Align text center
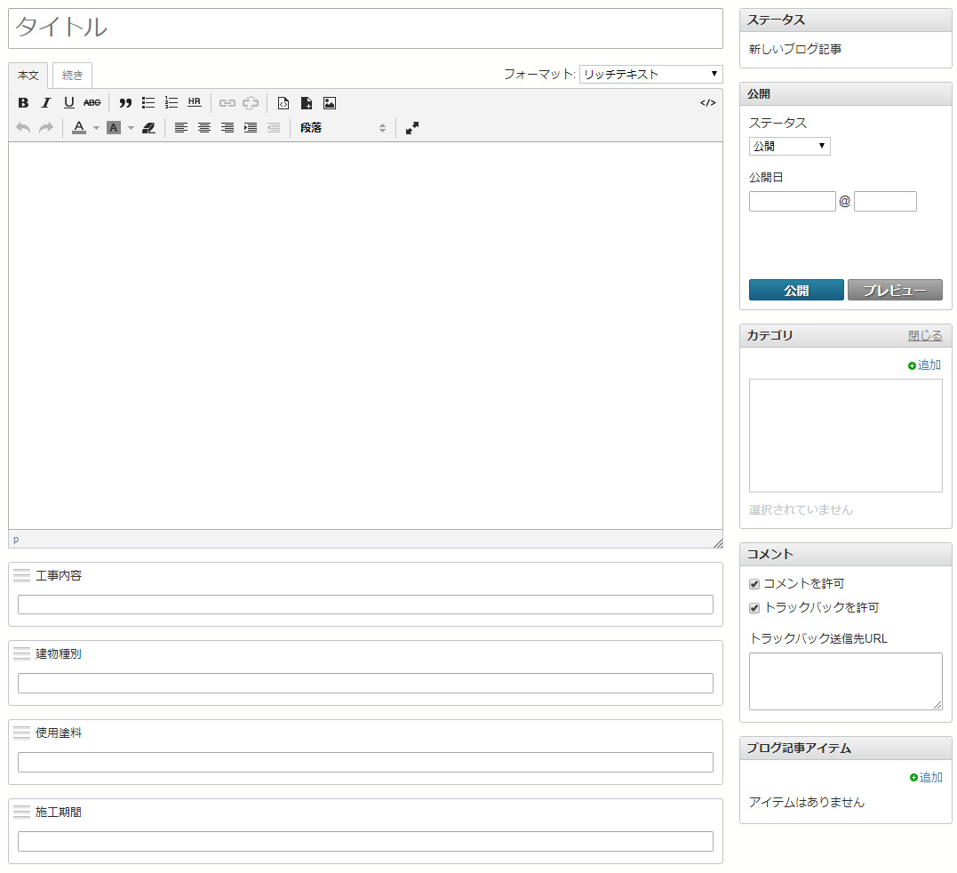957x873 pixels. coord(204,128)
